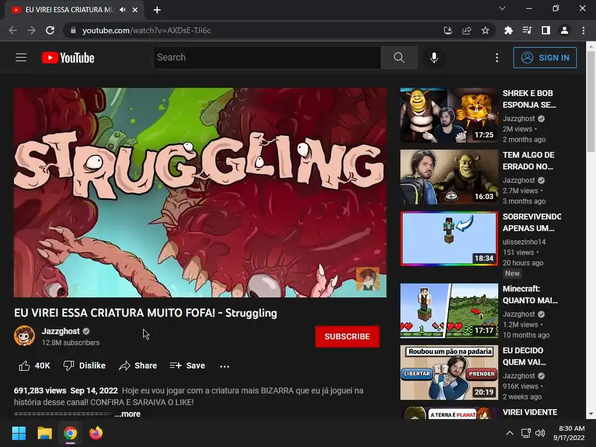Click the address bar URL
The image size is (596, 447).
point(147,30)
